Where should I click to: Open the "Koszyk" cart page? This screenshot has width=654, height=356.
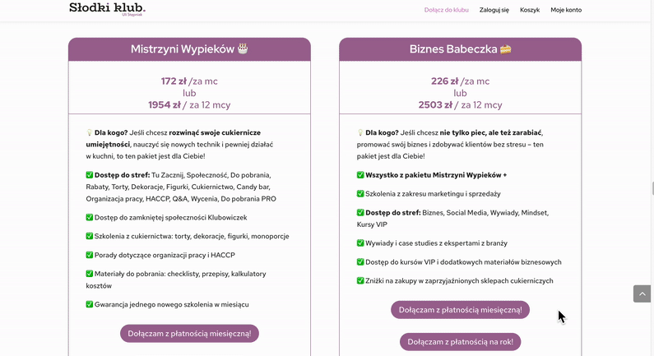point(530,10)
